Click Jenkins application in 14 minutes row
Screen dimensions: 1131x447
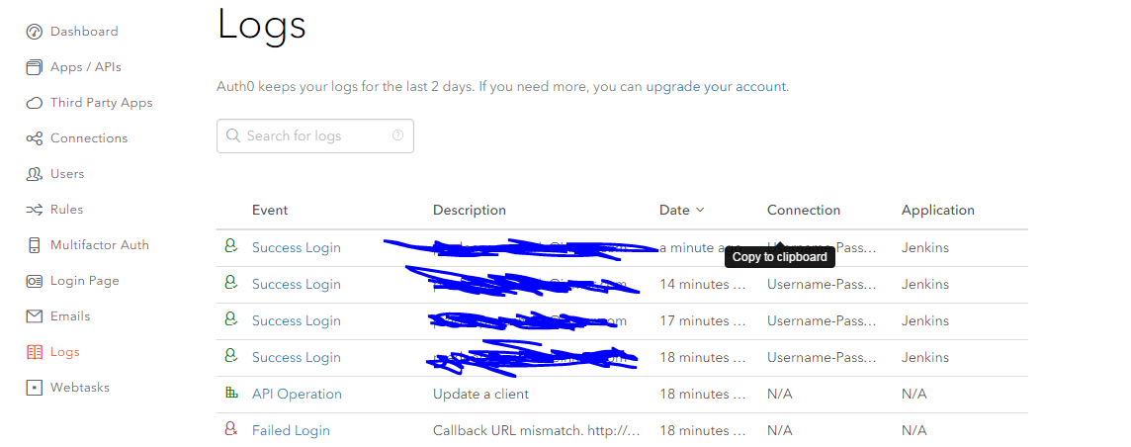coord(925,284)
